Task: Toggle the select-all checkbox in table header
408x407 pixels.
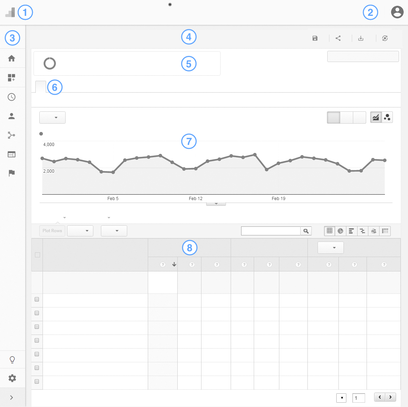Action: 37,255
